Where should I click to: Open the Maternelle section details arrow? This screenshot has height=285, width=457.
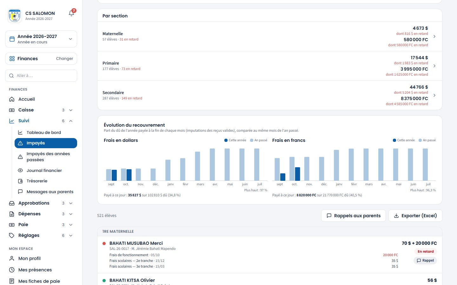(434, 36)
